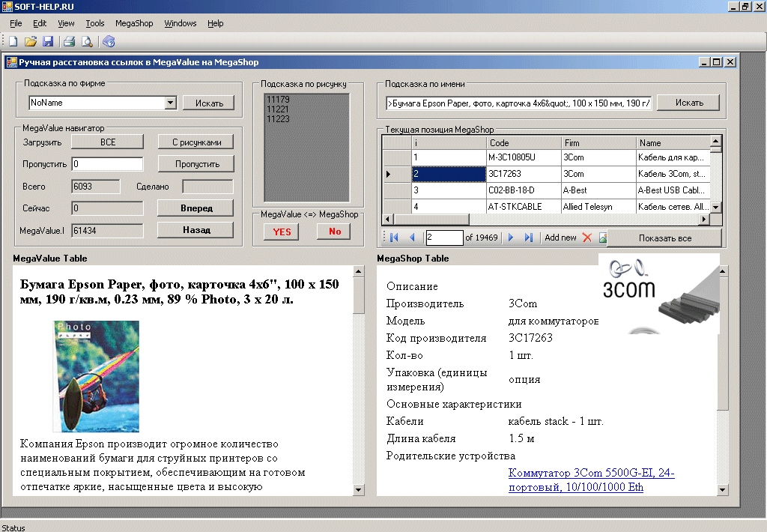Click SOFT-HELP.RU title bar app icon
This screenshot has width=767, height=532.
7,6
